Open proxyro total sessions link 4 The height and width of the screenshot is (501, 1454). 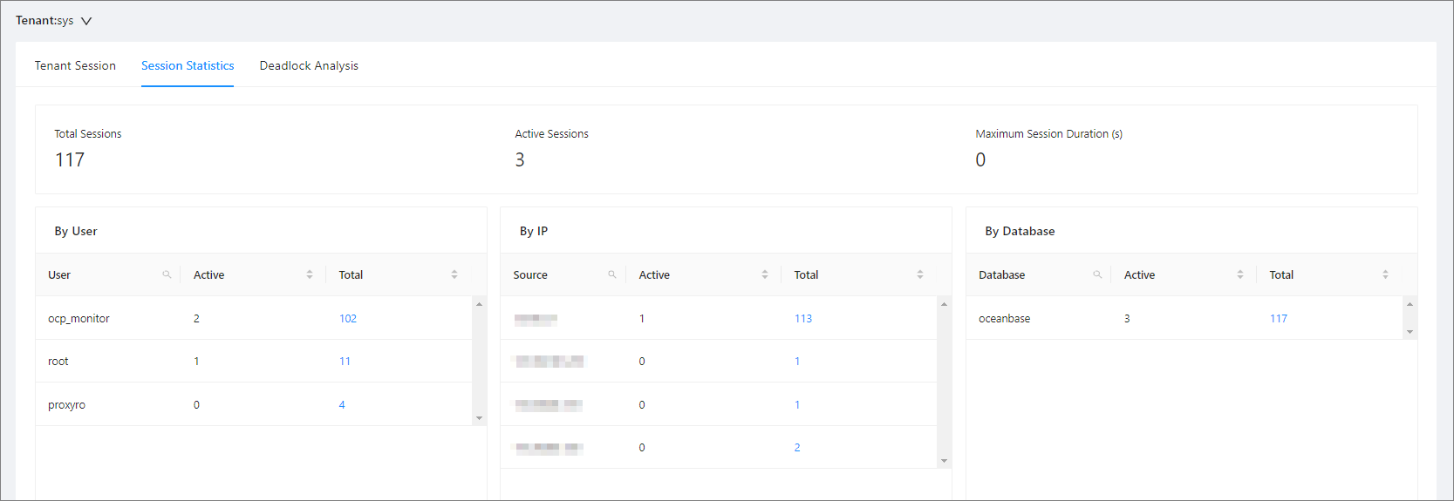tap(342, 405)
